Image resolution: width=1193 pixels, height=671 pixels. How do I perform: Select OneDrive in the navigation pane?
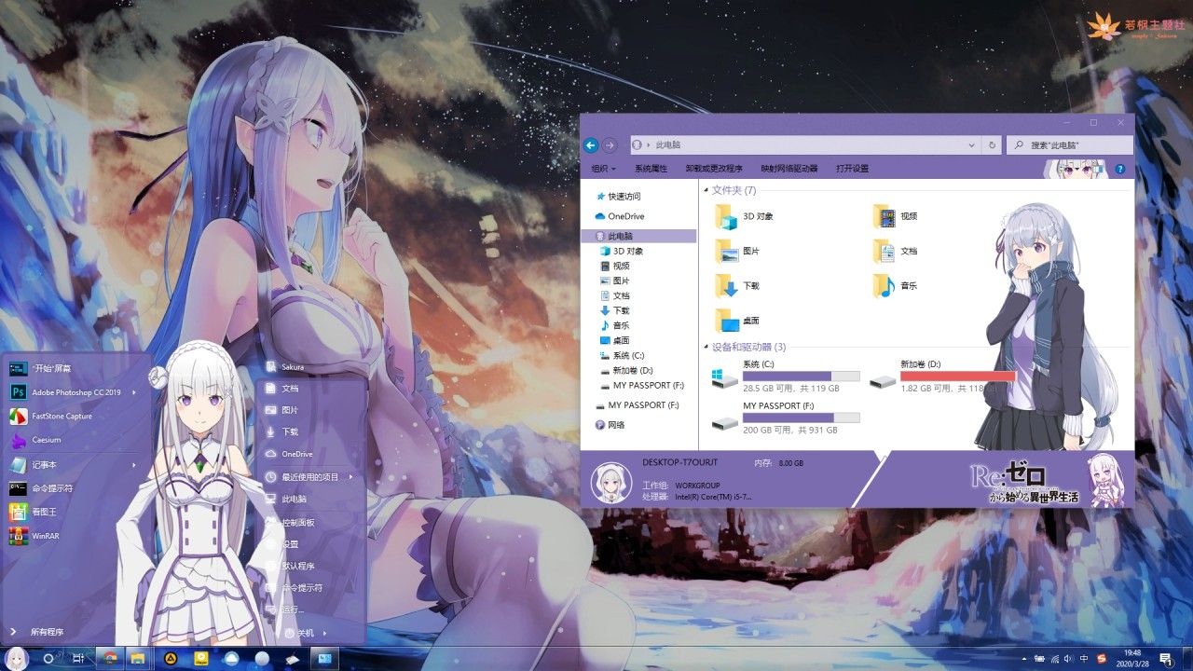625,216
